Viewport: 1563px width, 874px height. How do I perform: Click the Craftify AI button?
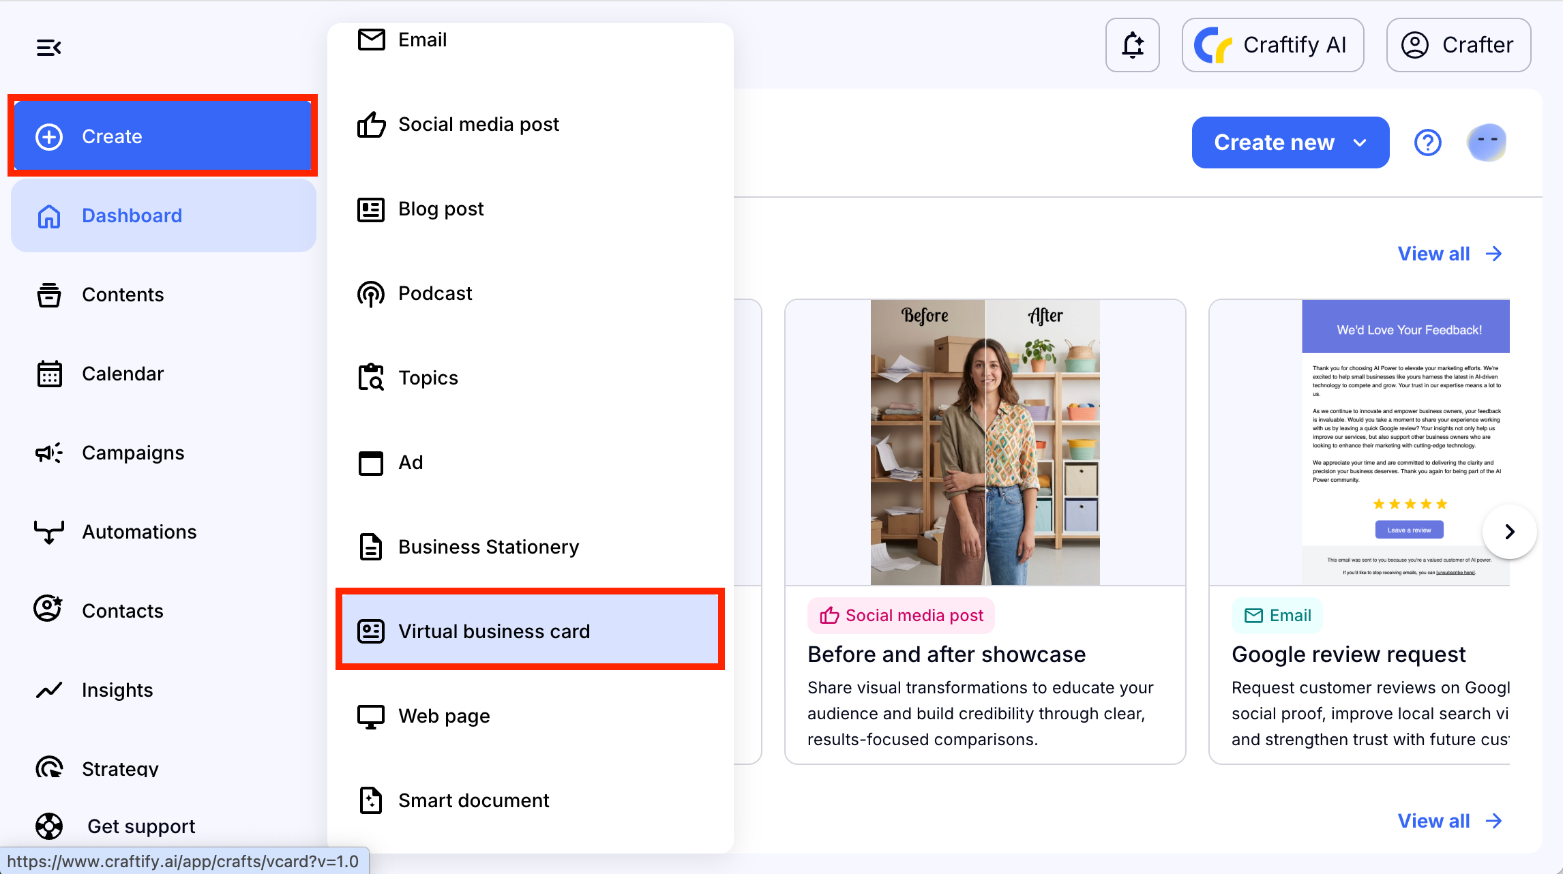click(x=1272, y=45)
